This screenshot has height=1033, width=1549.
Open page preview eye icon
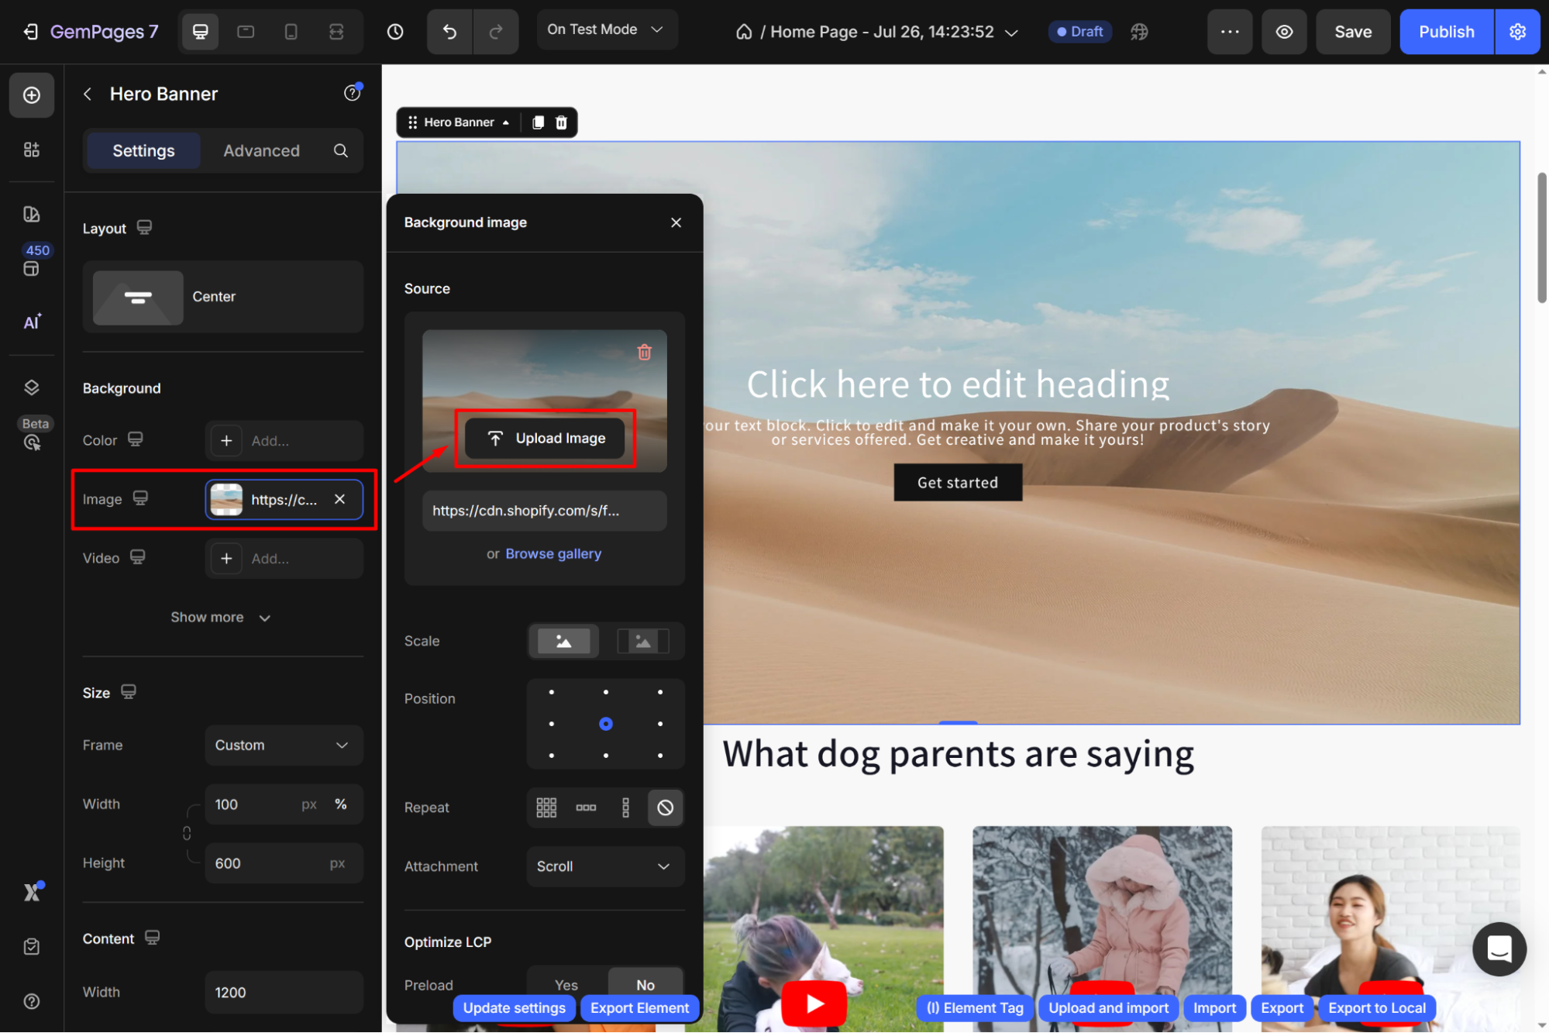[x=1284, y=32]
